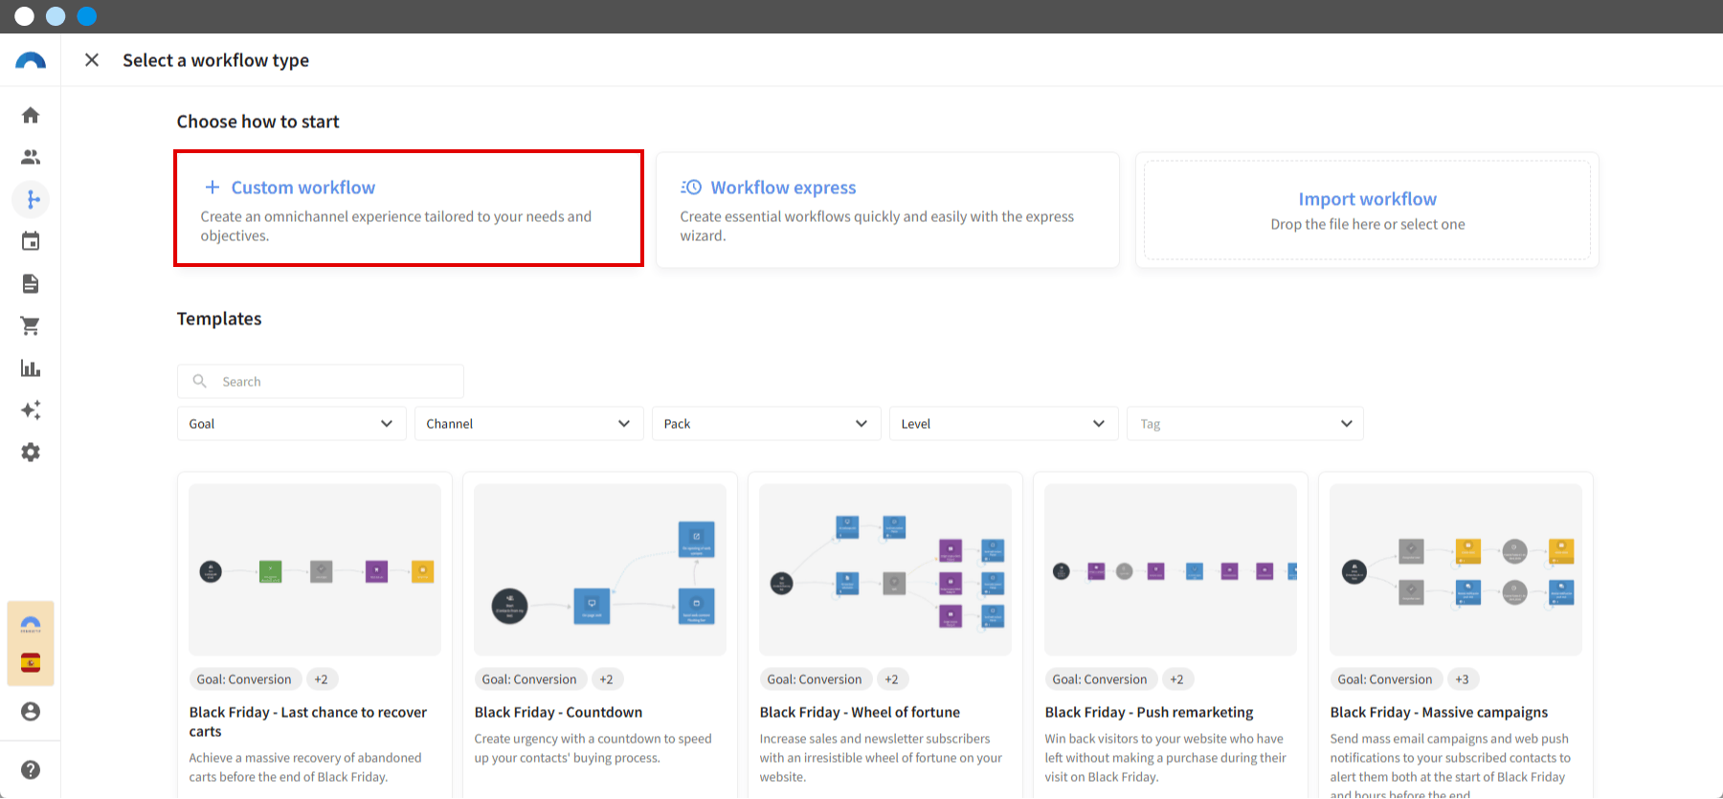Image resolution: width=1723 pixels, height=799 pixels.
Task: Click Goal: Conversion tag on Wheel of fortune card
Action: (815, 679)
